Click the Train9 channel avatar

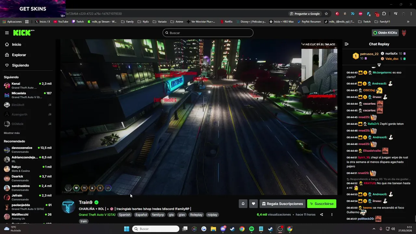(68, 206)
